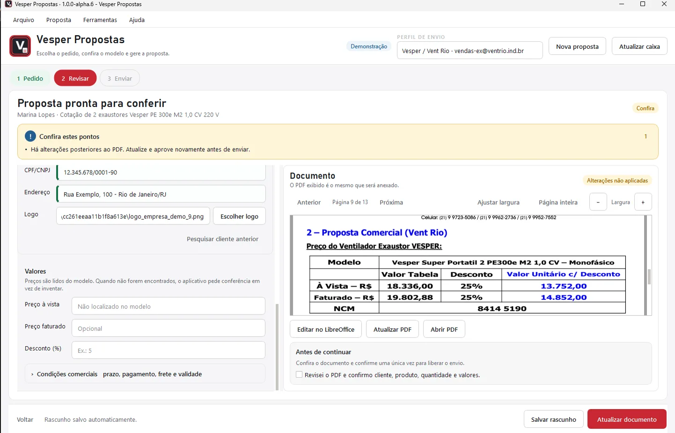Click the Valores section title
The image size is (675, 433).
[x=35, y=271]
